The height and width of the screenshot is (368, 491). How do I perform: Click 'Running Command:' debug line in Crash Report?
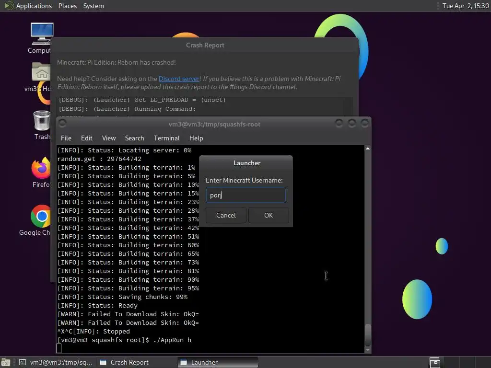[127, 109]
